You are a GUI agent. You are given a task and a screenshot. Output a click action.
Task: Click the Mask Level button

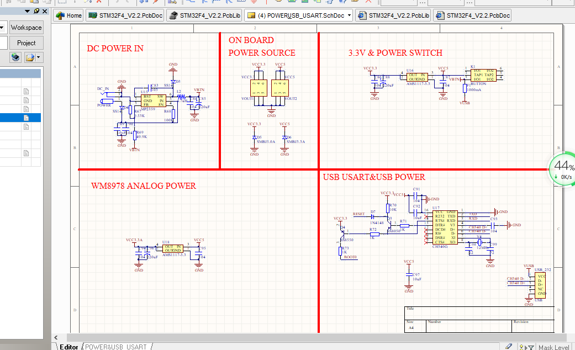(553, 347)
